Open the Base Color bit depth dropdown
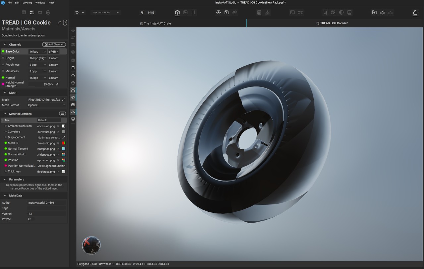 [x=37, y=51]
